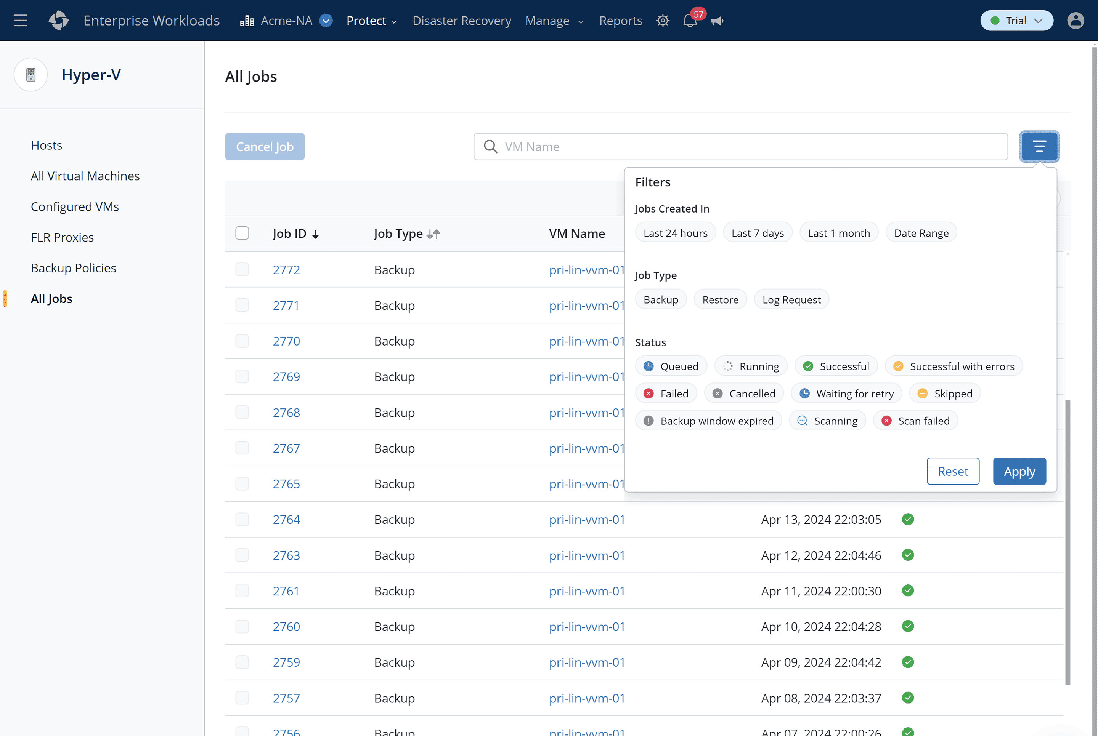Open the Trial license dropdown
Viewport: 1098px width, 736px height.
tap(1017, 21)
